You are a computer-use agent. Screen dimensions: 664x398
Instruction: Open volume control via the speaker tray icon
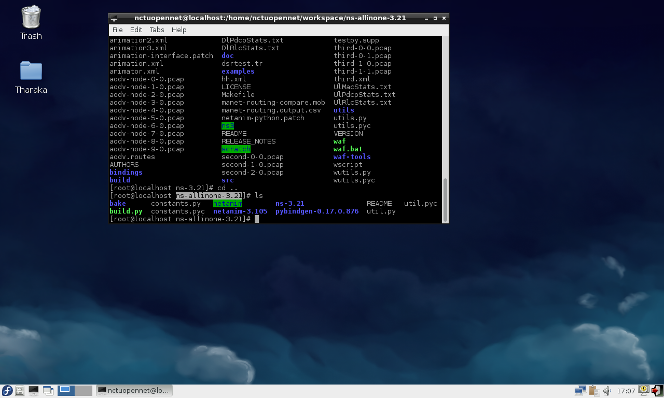coord(606,390)
